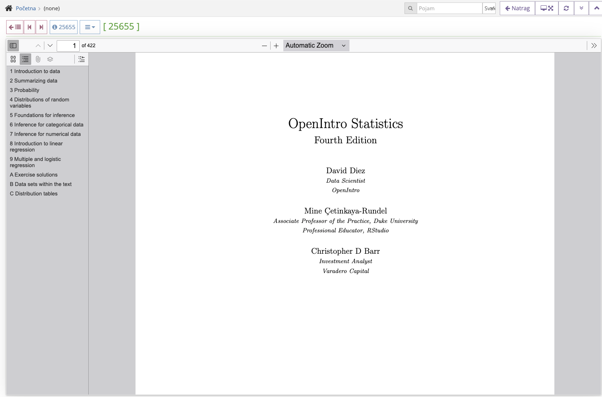Go to next record icon
The image size is (602, 397).
pos(41,27)
